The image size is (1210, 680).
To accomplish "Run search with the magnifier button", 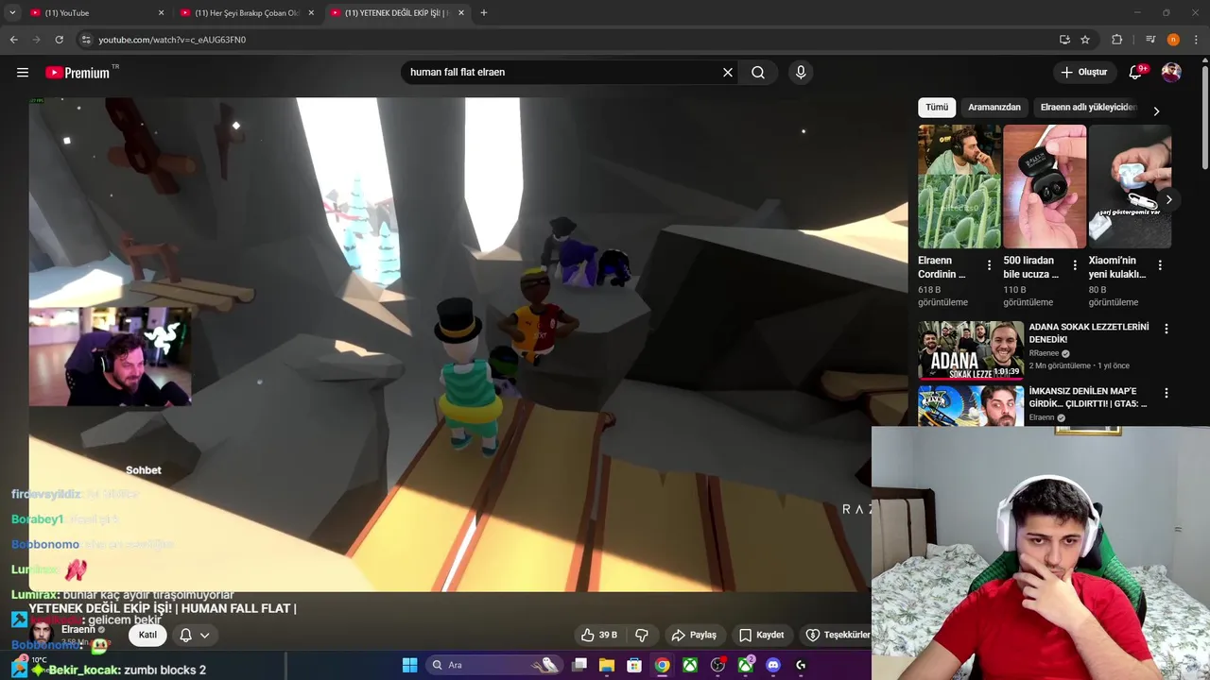I will pos(758,72).
